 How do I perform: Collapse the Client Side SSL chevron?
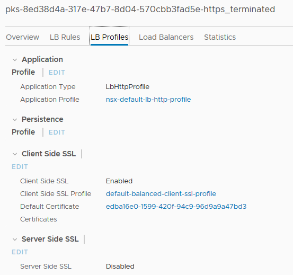(x=15, y=154)
